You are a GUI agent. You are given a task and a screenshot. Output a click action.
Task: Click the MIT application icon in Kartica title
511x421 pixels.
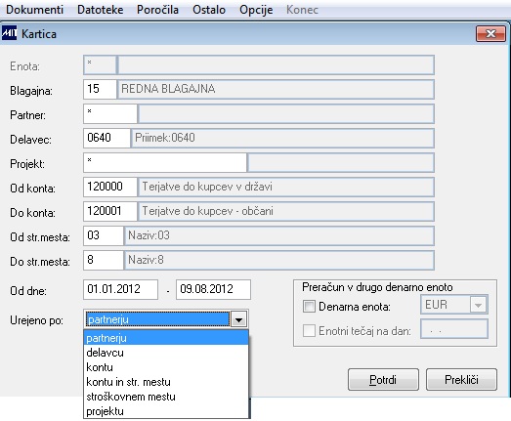coord(9,33)
